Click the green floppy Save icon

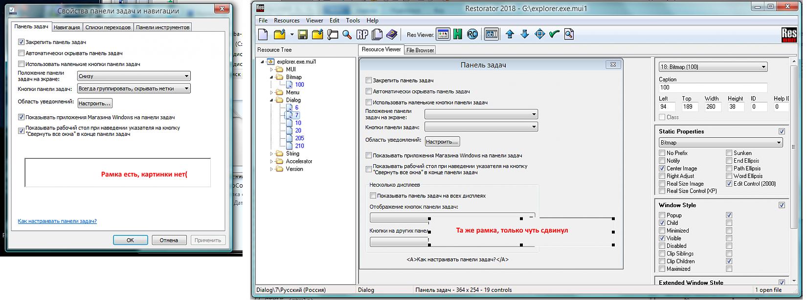pos(303,34)
